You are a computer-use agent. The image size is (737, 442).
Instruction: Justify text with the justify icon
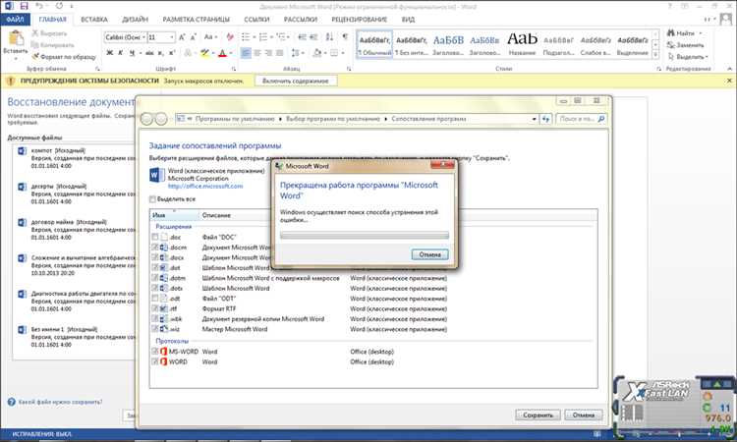point(280,53)
